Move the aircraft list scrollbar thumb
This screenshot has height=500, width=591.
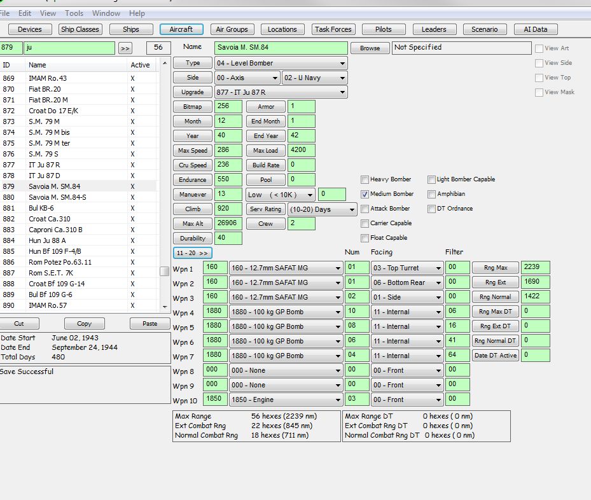coord(164,271)
